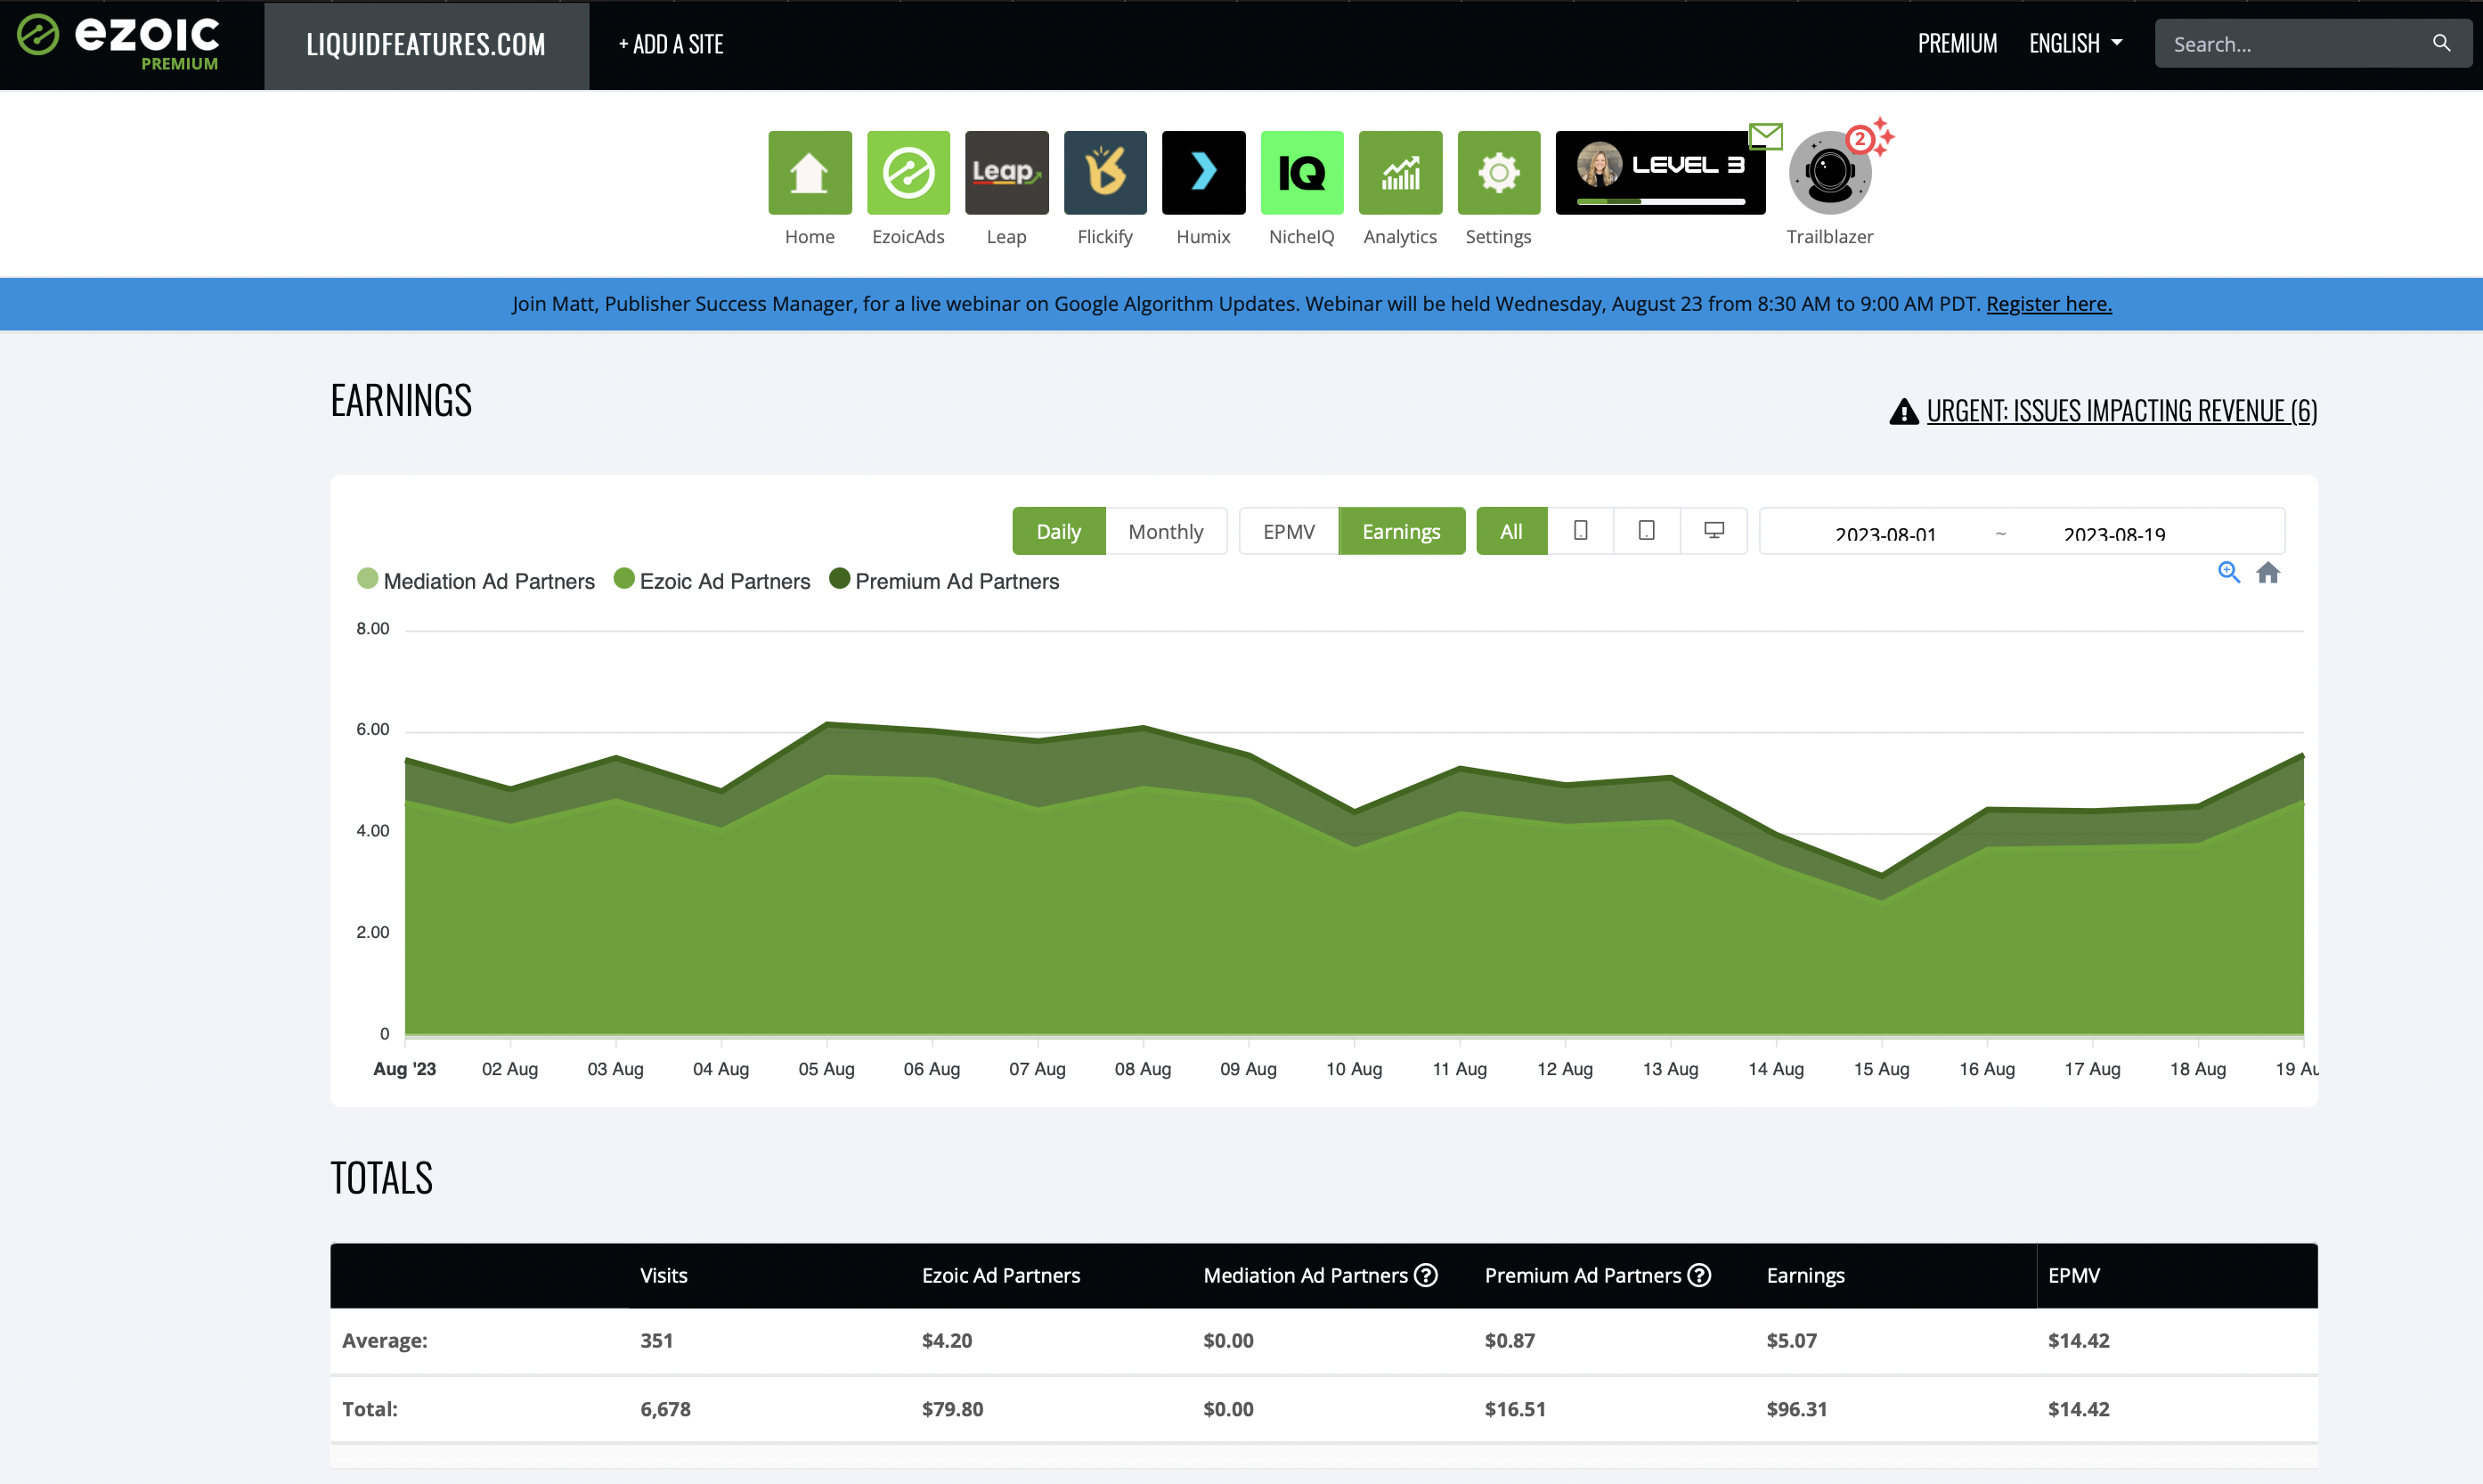Open the start date 2023-08-01 picker

tap(1885, 533)
